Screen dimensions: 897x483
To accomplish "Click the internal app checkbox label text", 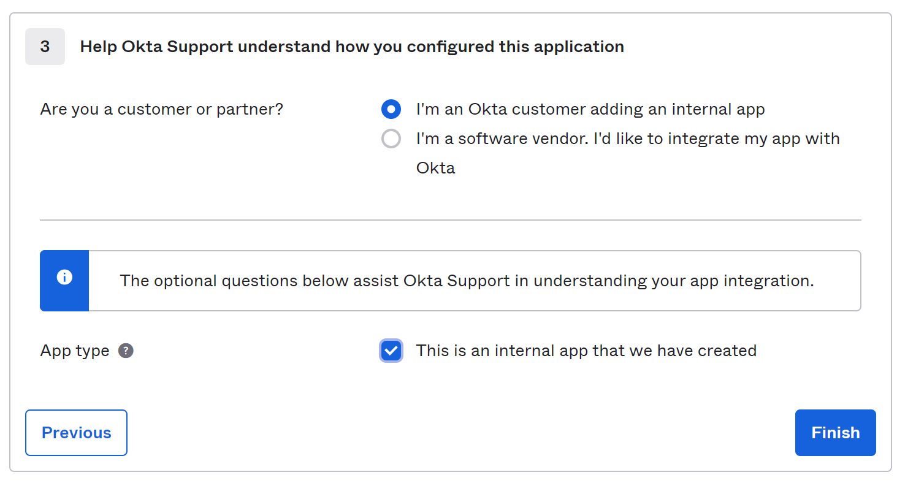I will click(x=586, y=351).
